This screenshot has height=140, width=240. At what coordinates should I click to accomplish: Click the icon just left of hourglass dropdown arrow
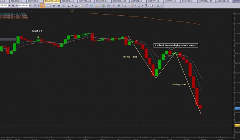69,6
